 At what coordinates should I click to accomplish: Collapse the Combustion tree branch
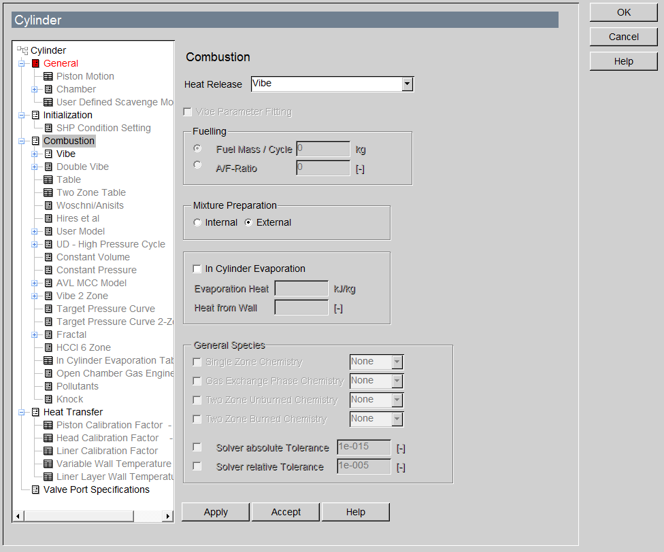(22, 141)
